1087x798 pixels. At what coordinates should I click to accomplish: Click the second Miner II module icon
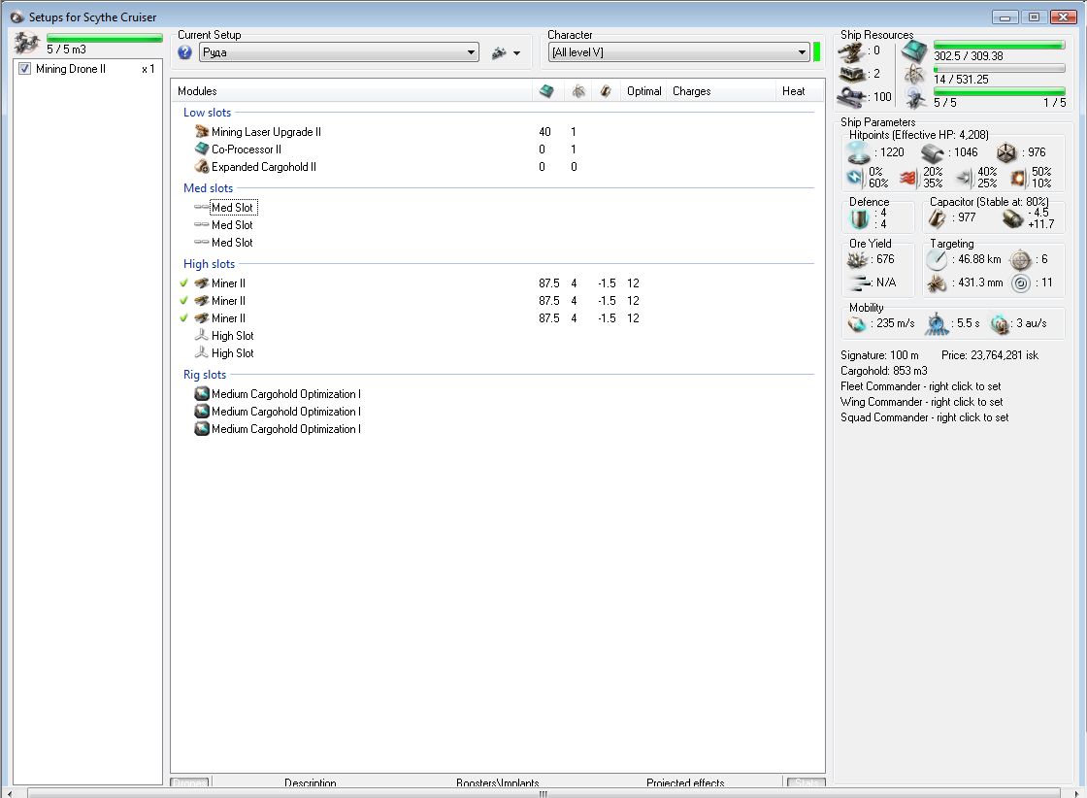[x=202, y=300]
